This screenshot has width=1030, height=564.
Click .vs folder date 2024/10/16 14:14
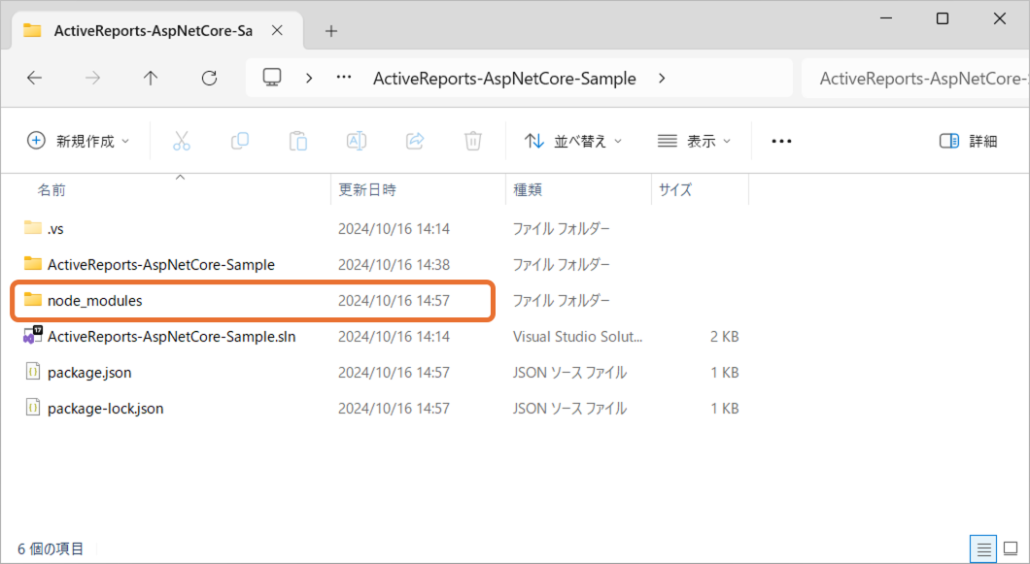394,228
